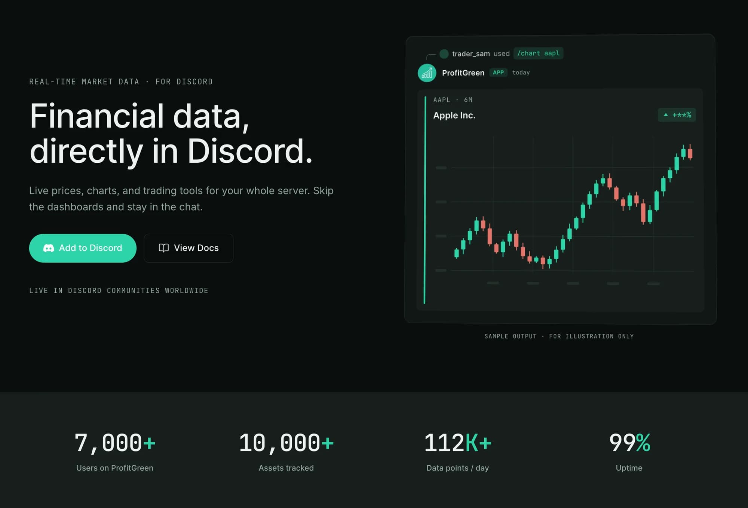Viewport: 748px width, 508px height.
Task: Click 'SAMPLE OUTPUT · FOR ILLUSTRATION ONLY' caption
Action: coord(559,336)
